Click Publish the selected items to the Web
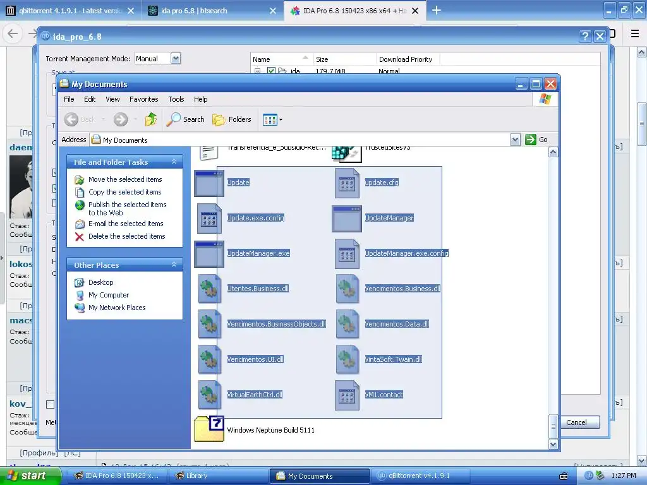 [127, 208]
